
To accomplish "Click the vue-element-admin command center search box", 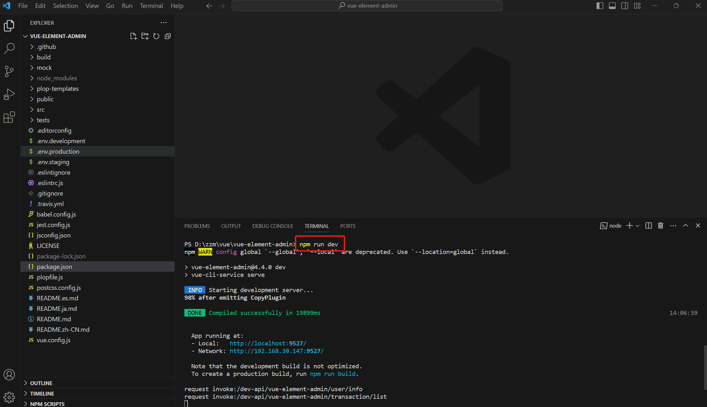I will pos(367,6).
